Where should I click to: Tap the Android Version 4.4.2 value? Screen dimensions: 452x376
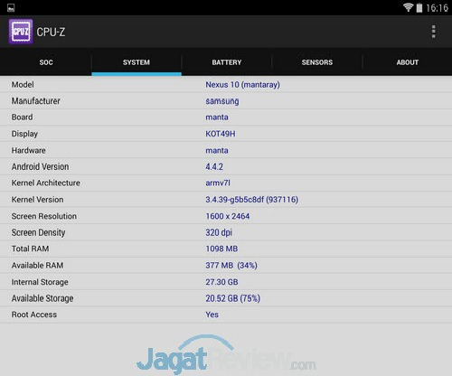coord(214,166)
